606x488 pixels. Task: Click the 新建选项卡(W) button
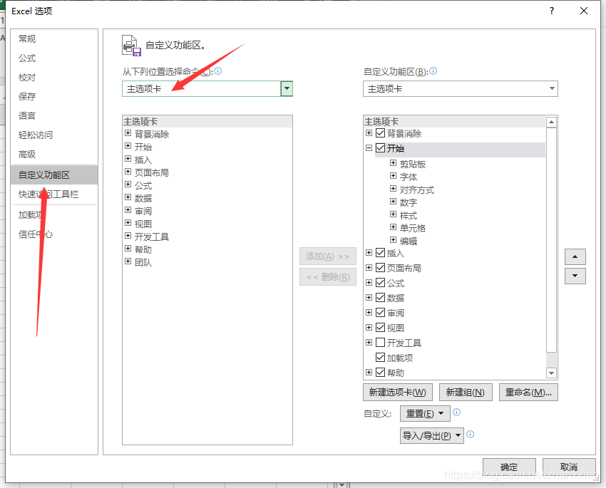point(398,393)
